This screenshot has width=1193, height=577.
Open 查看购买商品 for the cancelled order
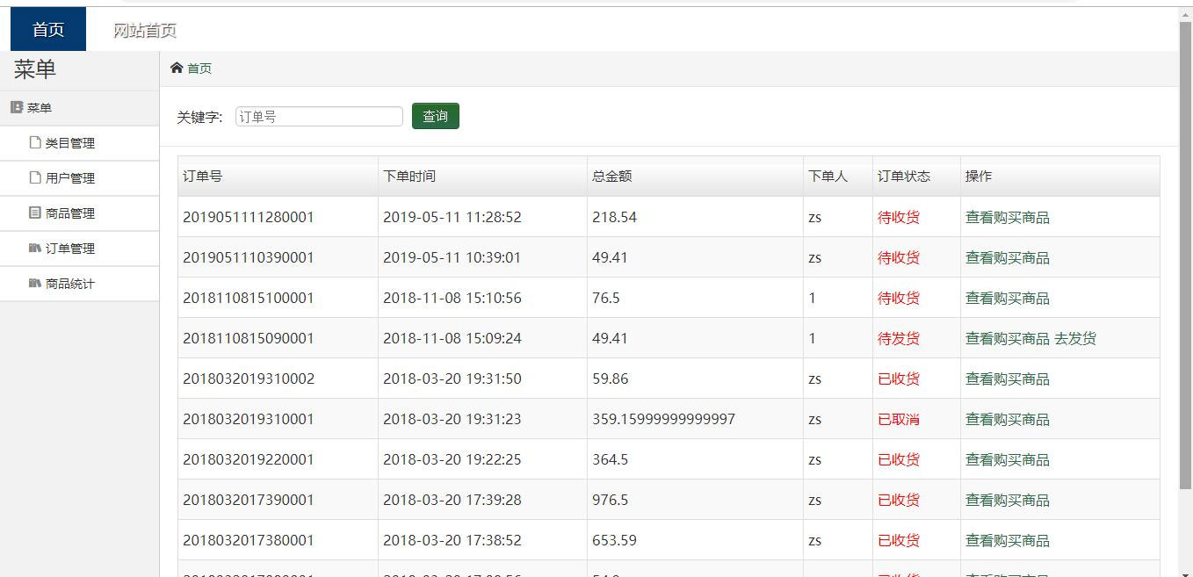coord(1007,419)
